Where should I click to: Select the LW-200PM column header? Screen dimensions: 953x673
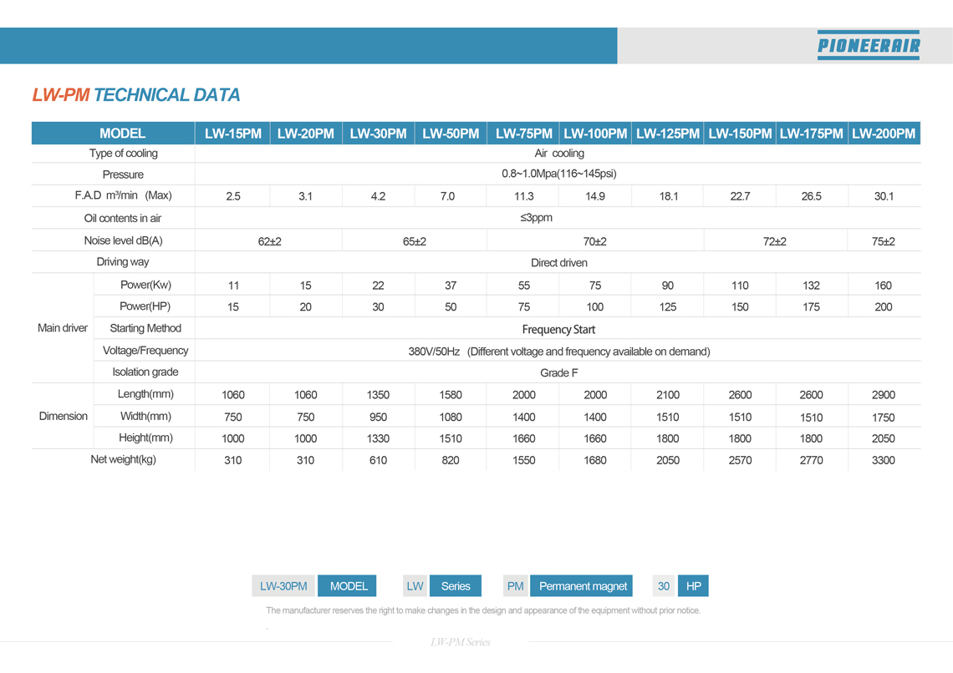coord(884,134)
